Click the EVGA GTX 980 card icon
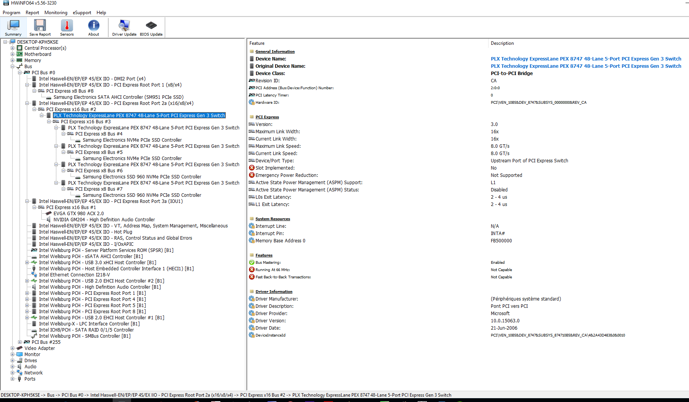This screenshot has width=689, height=402. pos(49,214)
